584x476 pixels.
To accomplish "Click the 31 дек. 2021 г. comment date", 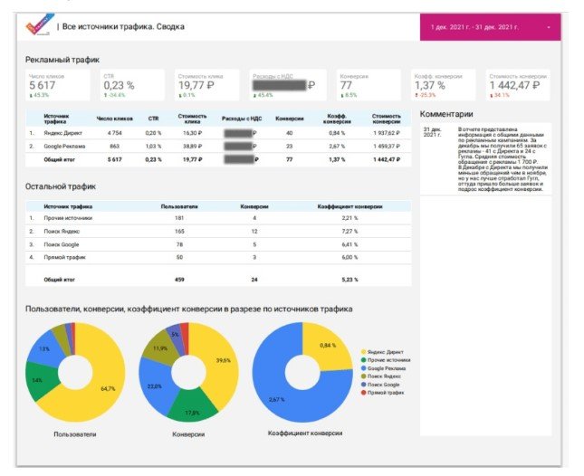I will point(432,132).
